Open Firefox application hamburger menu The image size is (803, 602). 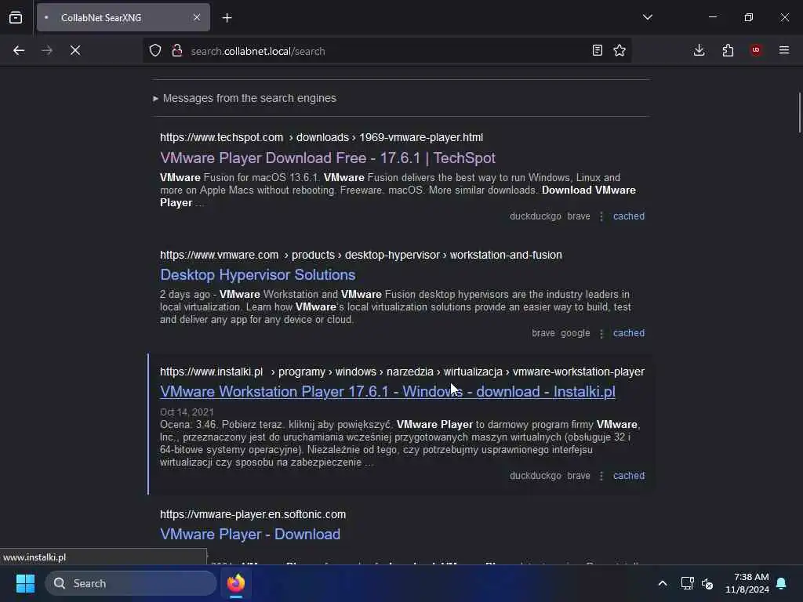point(784,50)
